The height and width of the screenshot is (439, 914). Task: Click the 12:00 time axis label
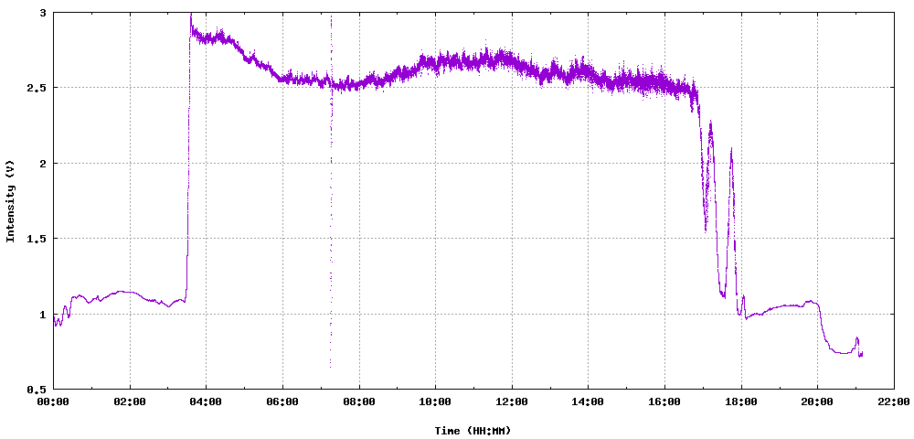click(512, 402)
